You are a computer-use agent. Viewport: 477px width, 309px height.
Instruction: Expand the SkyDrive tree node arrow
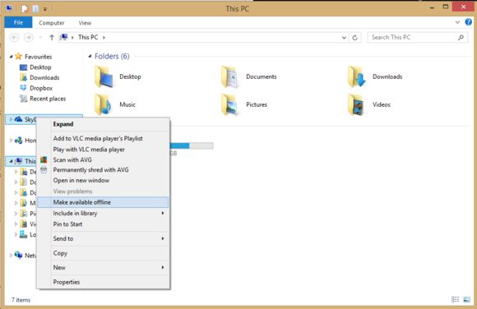click(x=11, y=119)
